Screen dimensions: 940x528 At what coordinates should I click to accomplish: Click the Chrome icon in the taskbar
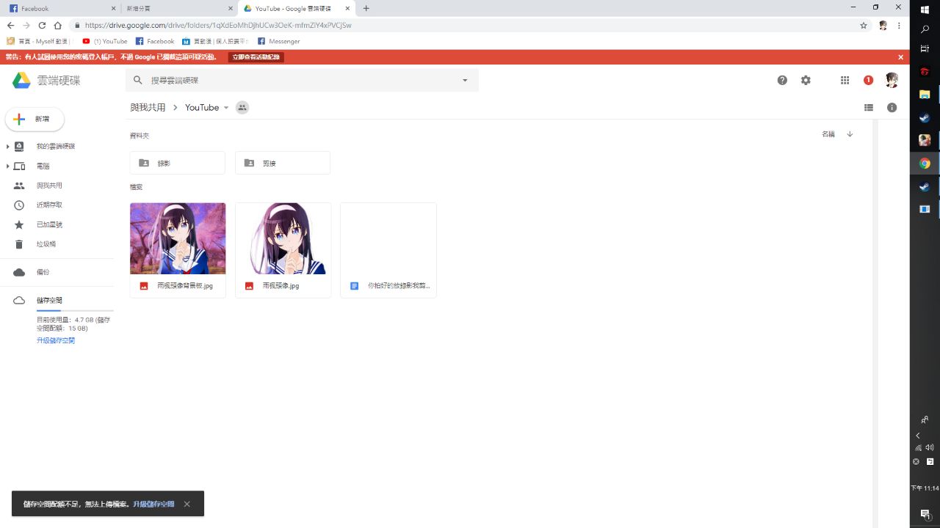[925, 164]
